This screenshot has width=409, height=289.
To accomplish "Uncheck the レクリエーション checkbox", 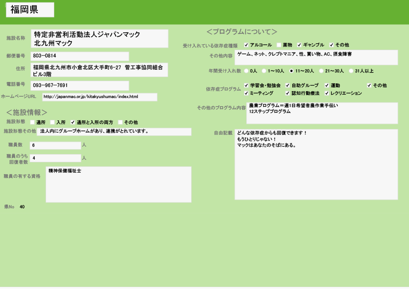I will point(327,93).
